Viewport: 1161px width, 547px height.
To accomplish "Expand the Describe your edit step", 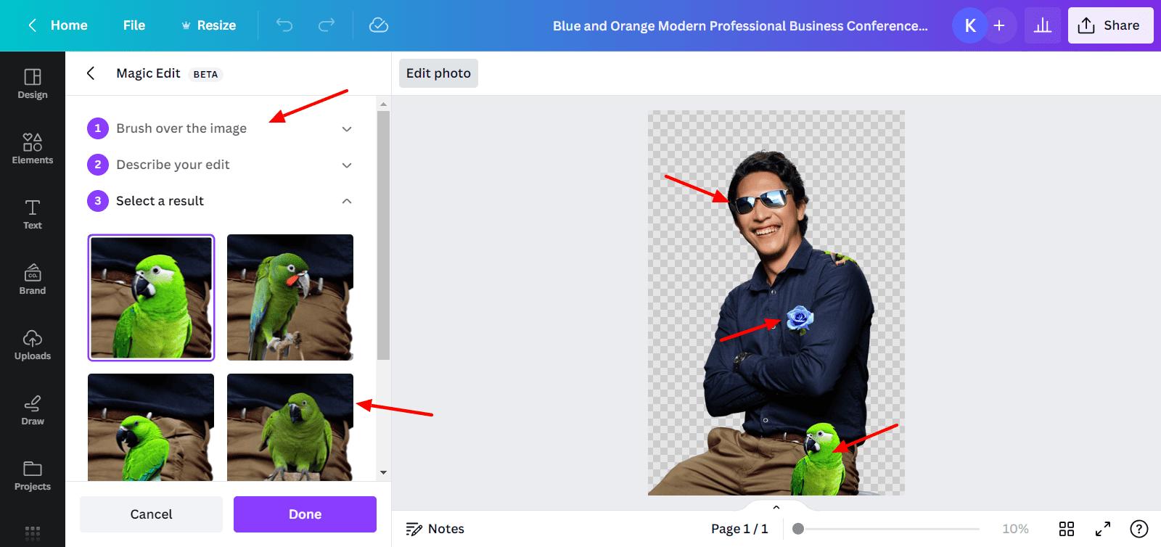I will [347, 165].
